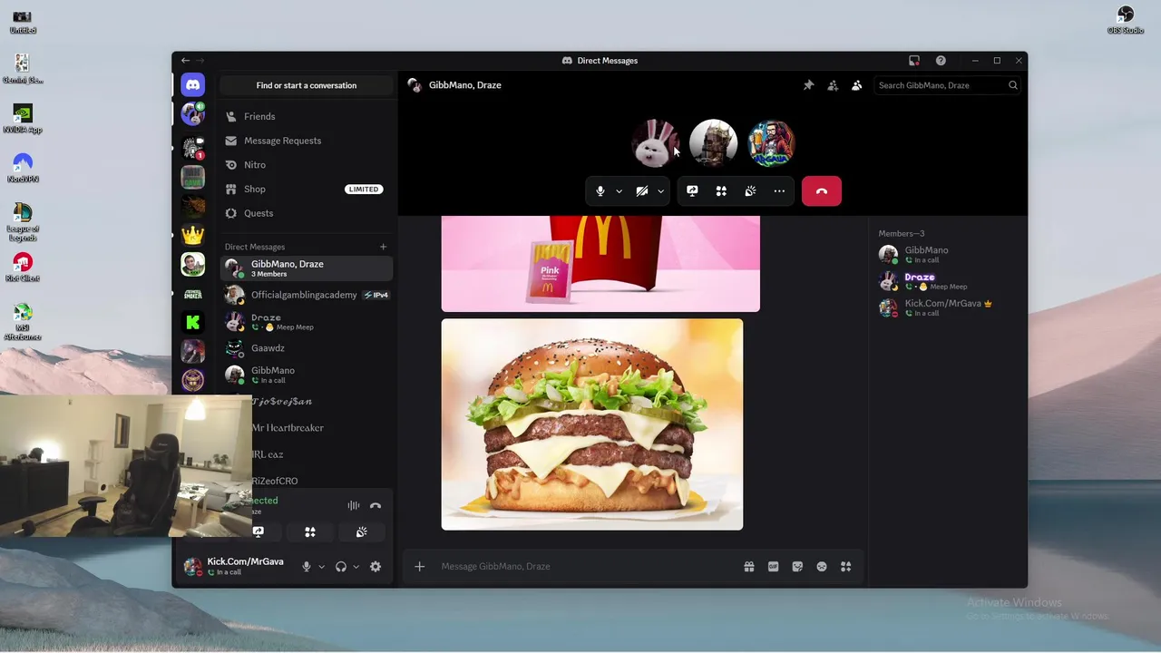Deafen with headphones icon in user panel
Viewport: 1161px width, 653px height.
(x=341, y=567)
